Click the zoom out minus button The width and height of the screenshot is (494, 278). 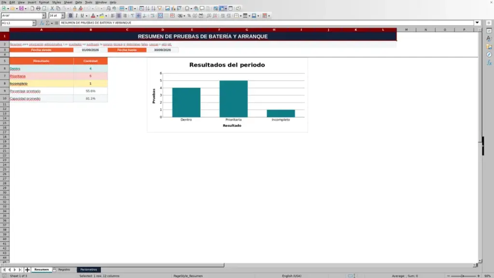point(449,276)
